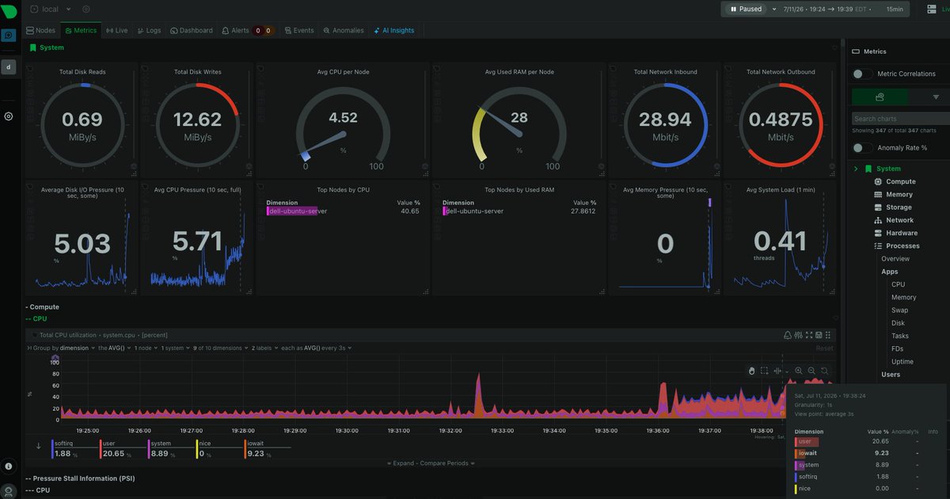Open the user profile avatar in the sidebar
Image resolution: width=950 pixels, height=499 pixels.
click(9, 492)
